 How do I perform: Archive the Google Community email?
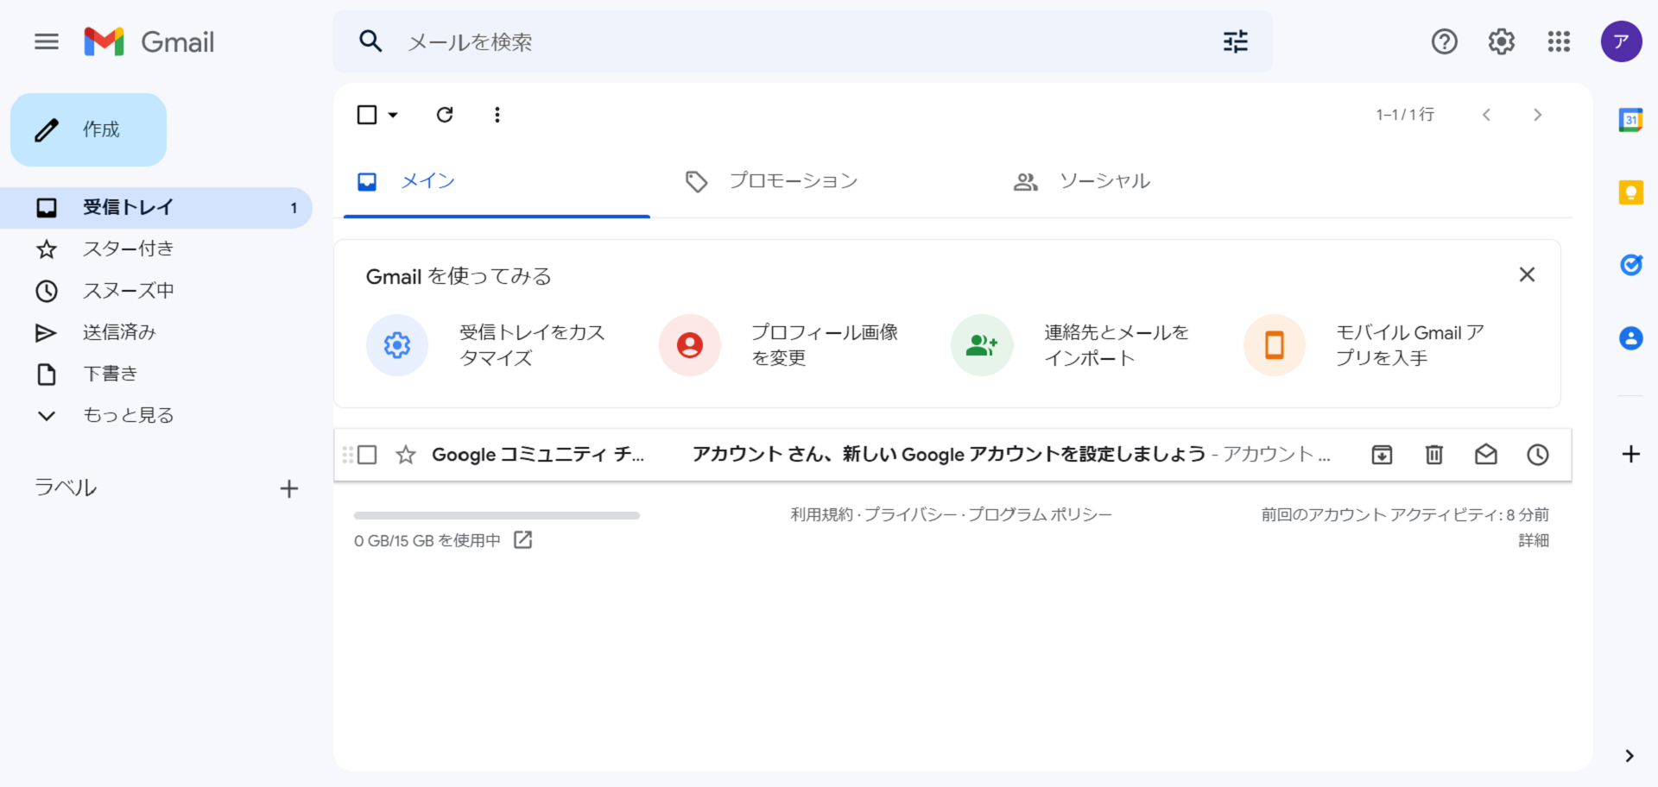1382,455
